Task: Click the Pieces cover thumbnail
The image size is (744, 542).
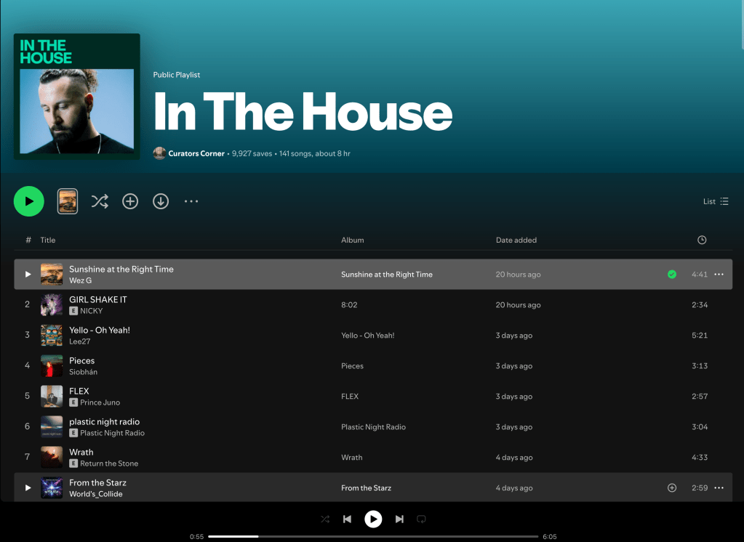Action: (x=52, y=365)
